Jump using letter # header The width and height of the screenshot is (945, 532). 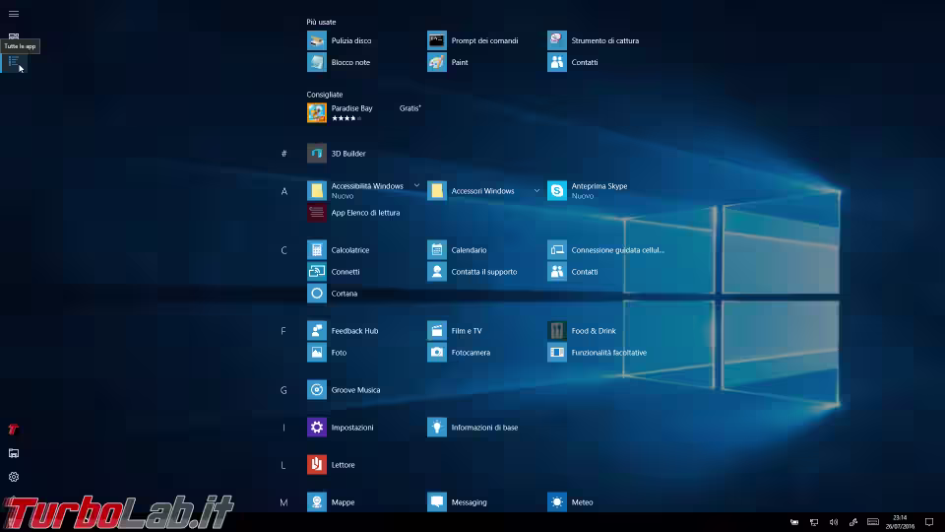click(283, 154)
